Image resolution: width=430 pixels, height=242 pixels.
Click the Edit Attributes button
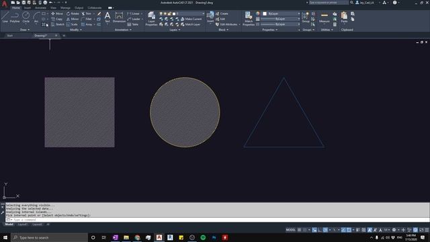coord(226,24)
